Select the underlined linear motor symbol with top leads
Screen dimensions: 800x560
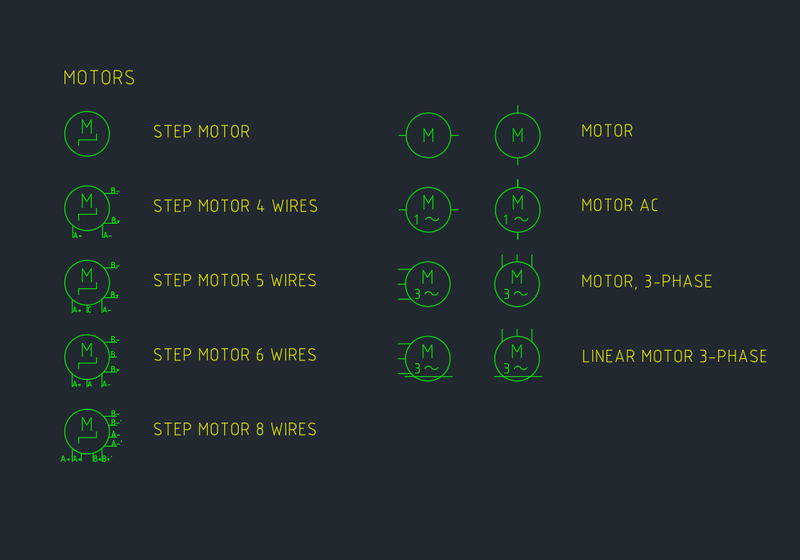pyautogui.click(x=517, y=358)
